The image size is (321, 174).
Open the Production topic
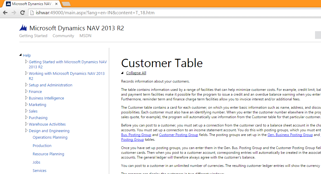click(42, 146)
